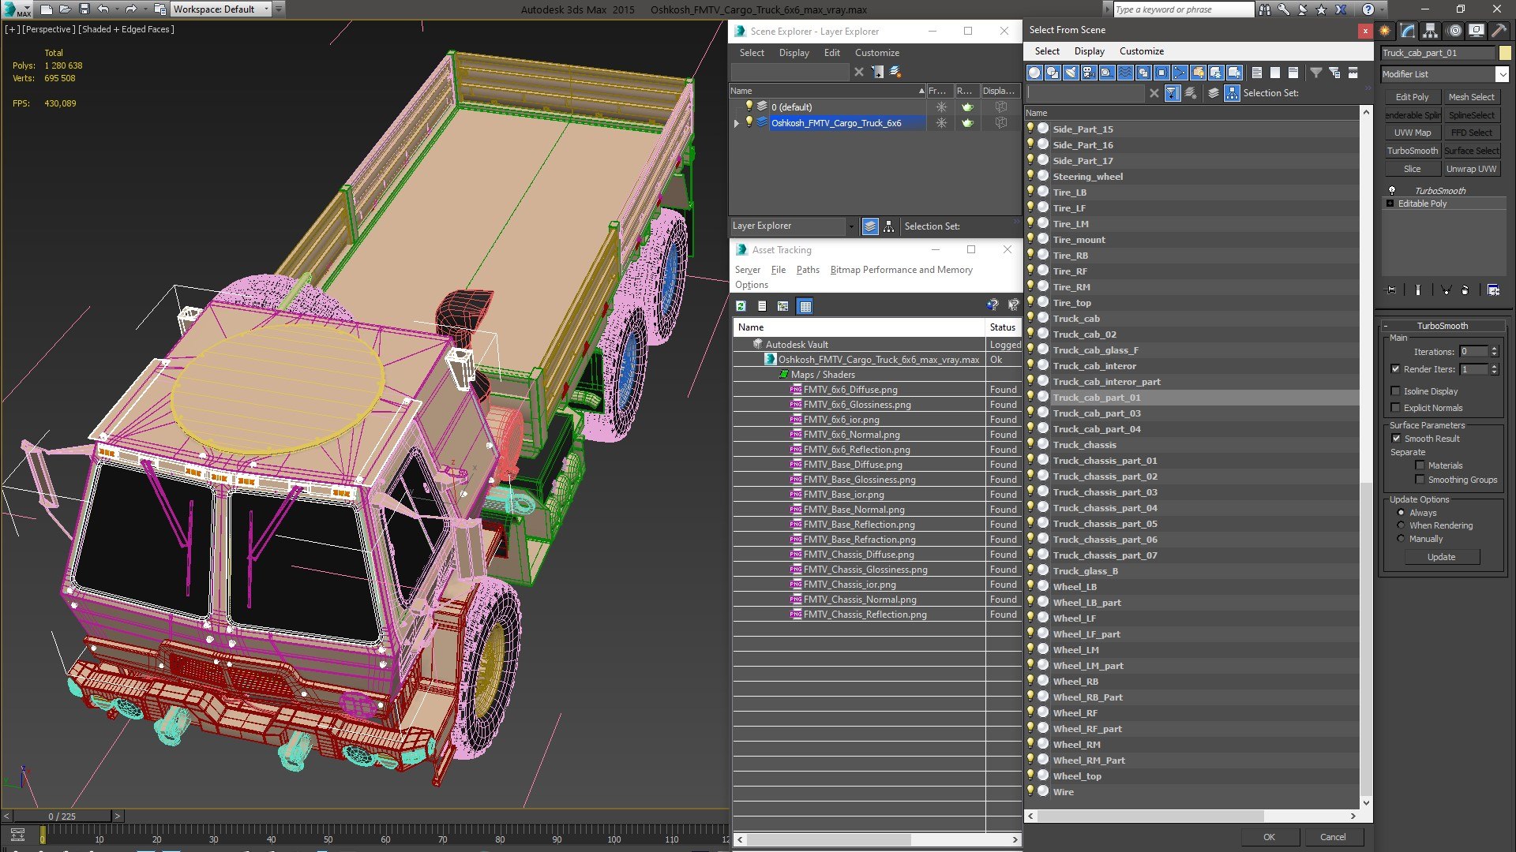Click the timeline frame slider 0 / 225

(x=62, y=816)
